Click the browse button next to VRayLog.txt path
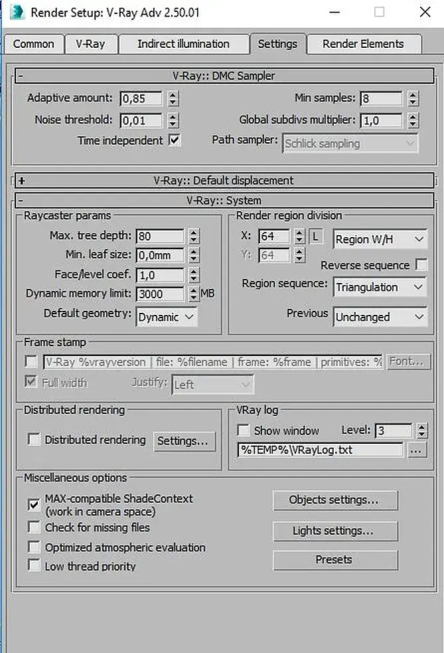 [415, 450]
